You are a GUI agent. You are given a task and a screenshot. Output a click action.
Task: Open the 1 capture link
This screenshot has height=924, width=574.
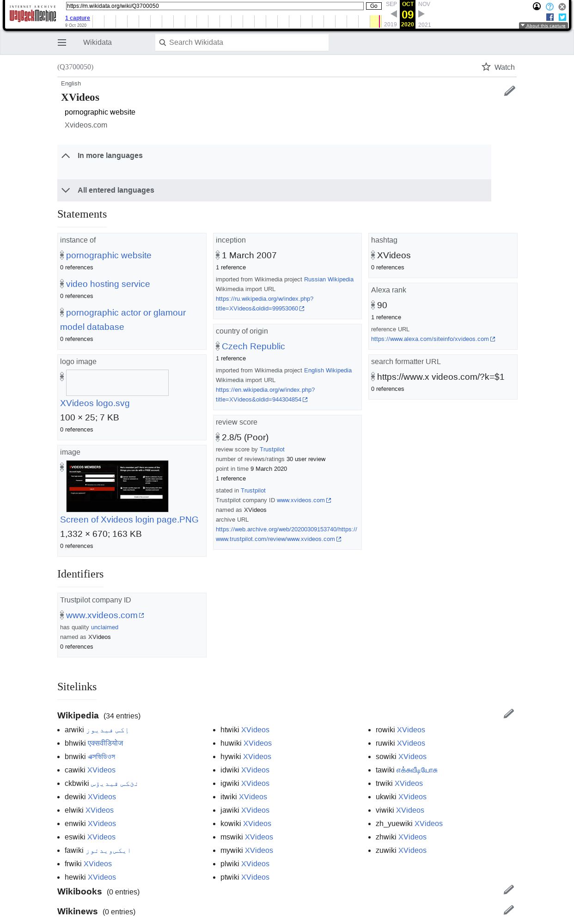point(77,18)
